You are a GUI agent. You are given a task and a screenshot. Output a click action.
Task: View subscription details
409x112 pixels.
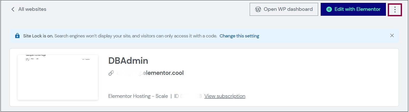coord(225,96)
